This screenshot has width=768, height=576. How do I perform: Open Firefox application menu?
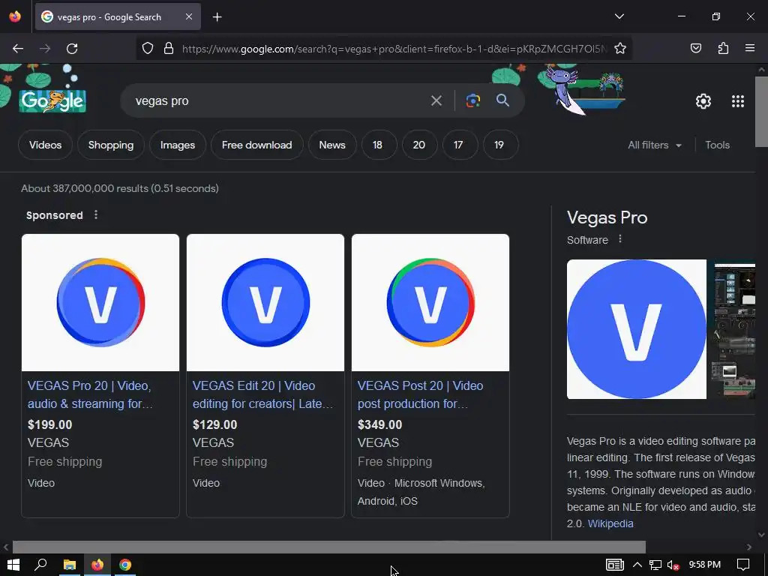click(750, 48)
